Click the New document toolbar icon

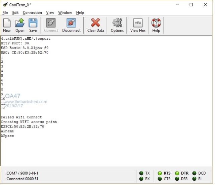pyautogui.click(x=7, y=23)
